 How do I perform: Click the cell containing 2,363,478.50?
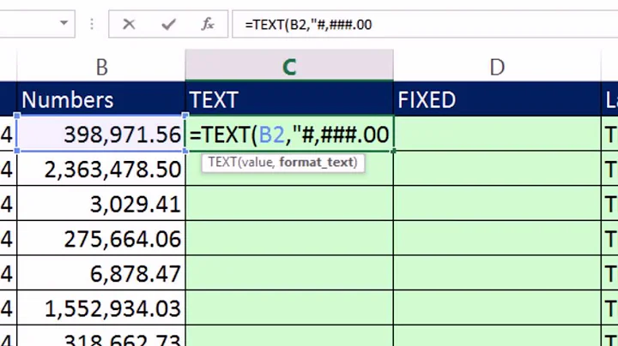pos(101,170)
